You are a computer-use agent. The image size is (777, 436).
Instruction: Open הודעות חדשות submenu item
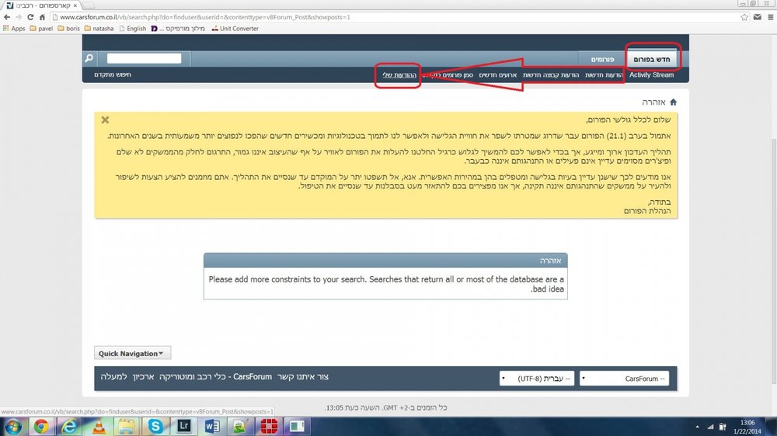tap(604, 74)
